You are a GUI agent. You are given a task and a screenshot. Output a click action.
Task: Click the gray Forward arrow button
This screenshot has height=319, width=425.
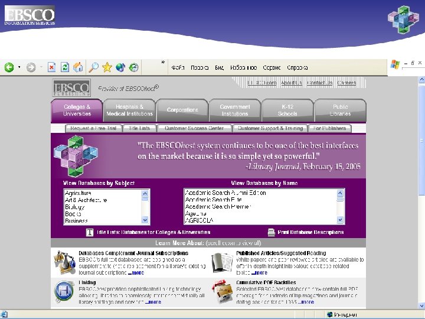[31, 67]
